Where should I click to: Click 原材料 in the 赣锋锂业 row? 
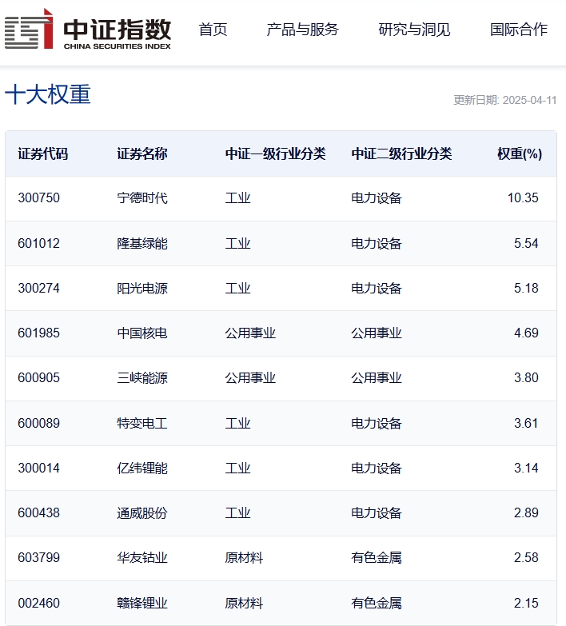pos(244,603)
